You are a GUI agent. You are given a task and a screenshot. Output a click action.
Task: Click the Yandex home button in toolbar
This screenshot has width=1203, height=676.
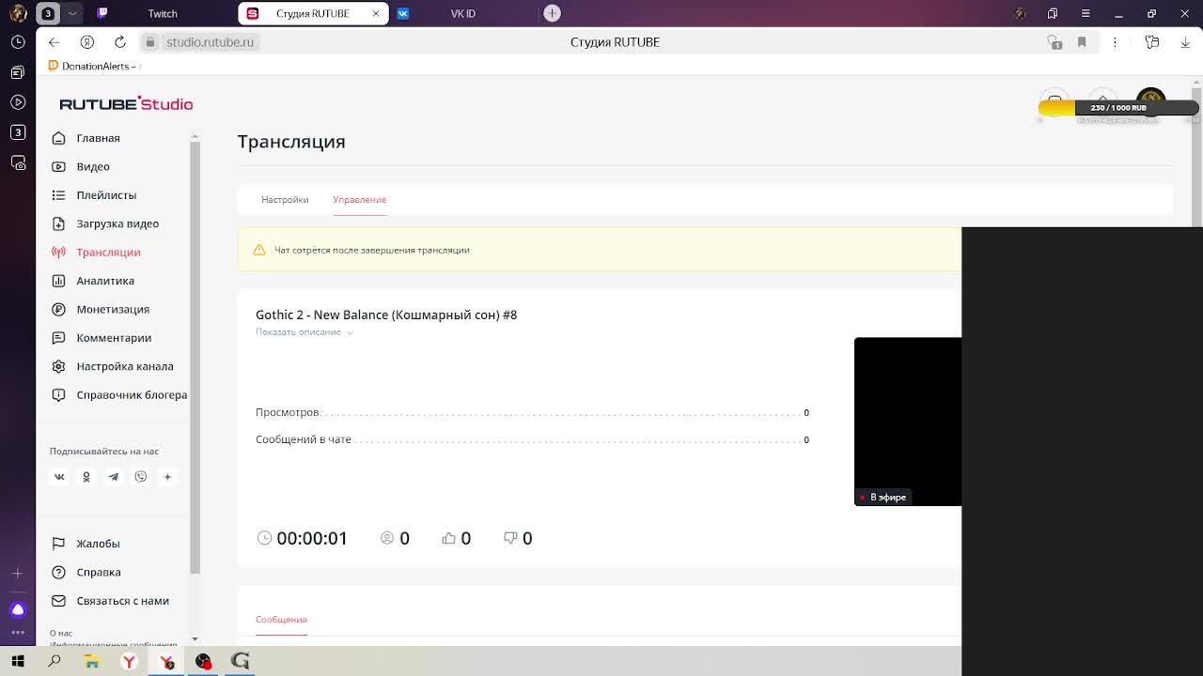click(x=87, y=42)
